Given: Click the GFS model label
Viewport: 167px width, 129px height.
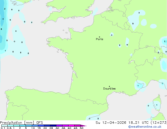Looking at the screenshot, I should tap(40, 122).
